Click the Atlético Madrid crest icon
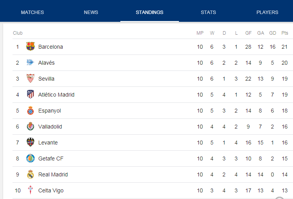The width and height of the screenshot is (293, 199). 30,95
